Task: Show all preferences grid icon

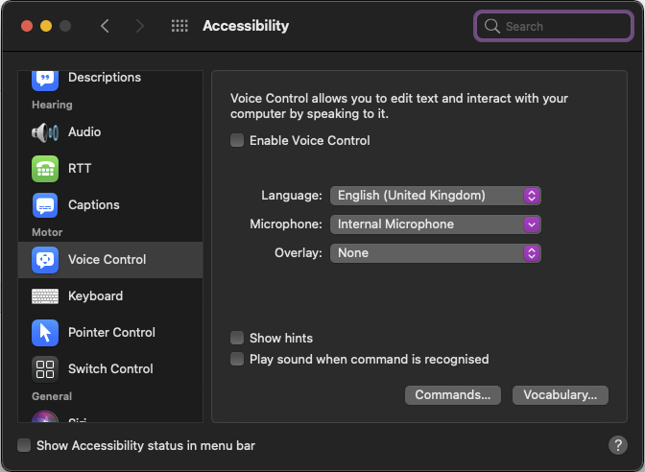Action: [179, 27]
